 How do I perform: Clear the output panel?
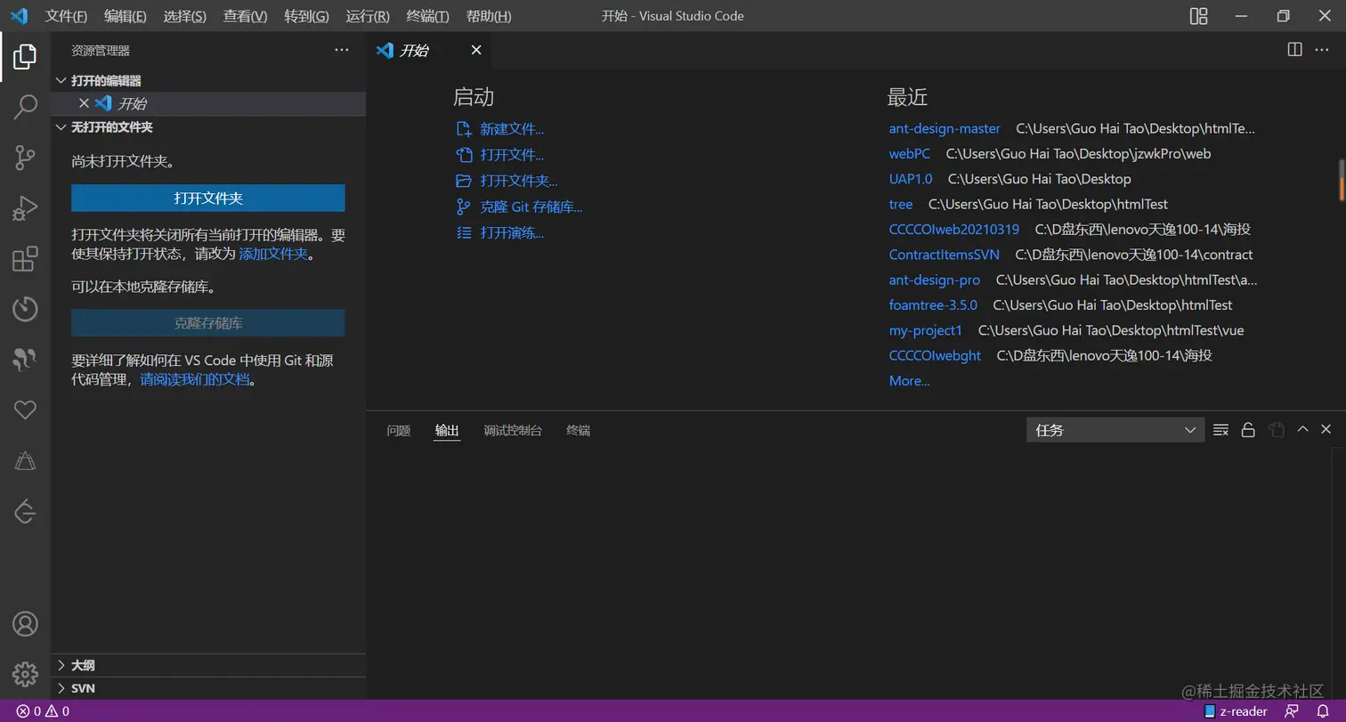[x=1221, y=430]
